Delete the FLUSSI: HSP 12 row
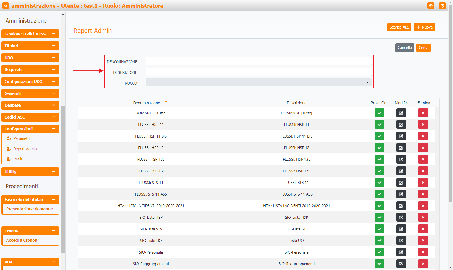Viewport: 453px width, 270px height. [423, 148]
